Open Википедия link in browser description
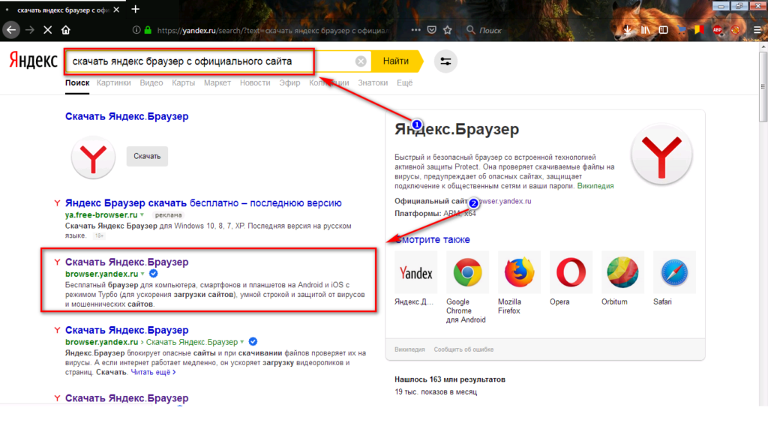The width and height of the screenshot is (768, 432). click(x=595, y=186)
